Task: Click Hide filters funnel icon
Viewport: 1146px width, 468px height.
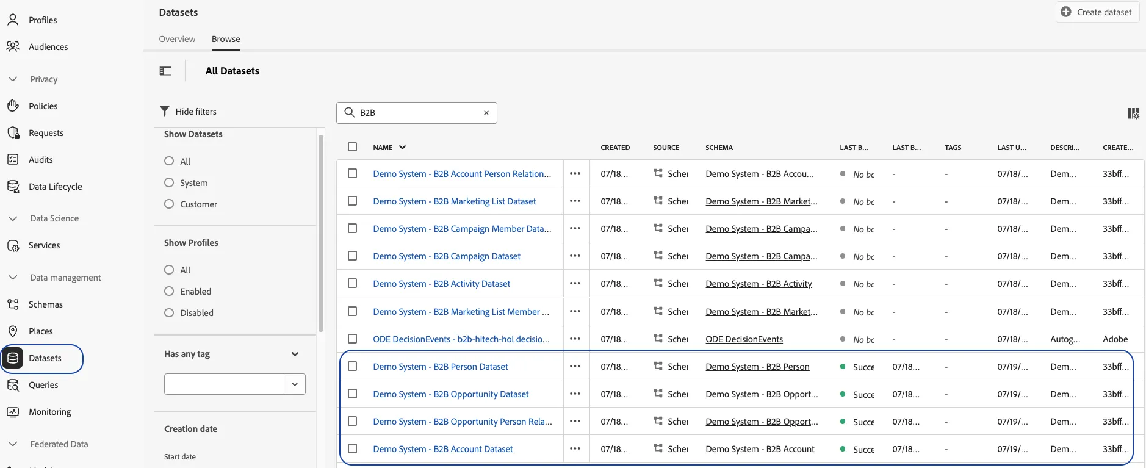Action: [x=164, y=111]
